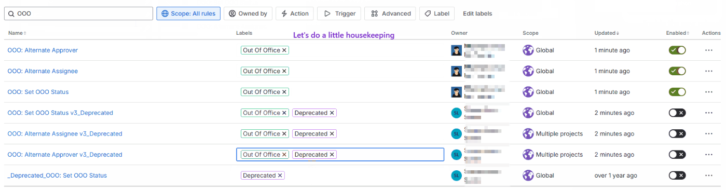
Task: Open actions menu for OOO: Alternate Approver v3_Deprecated
Action: (708, 155)
